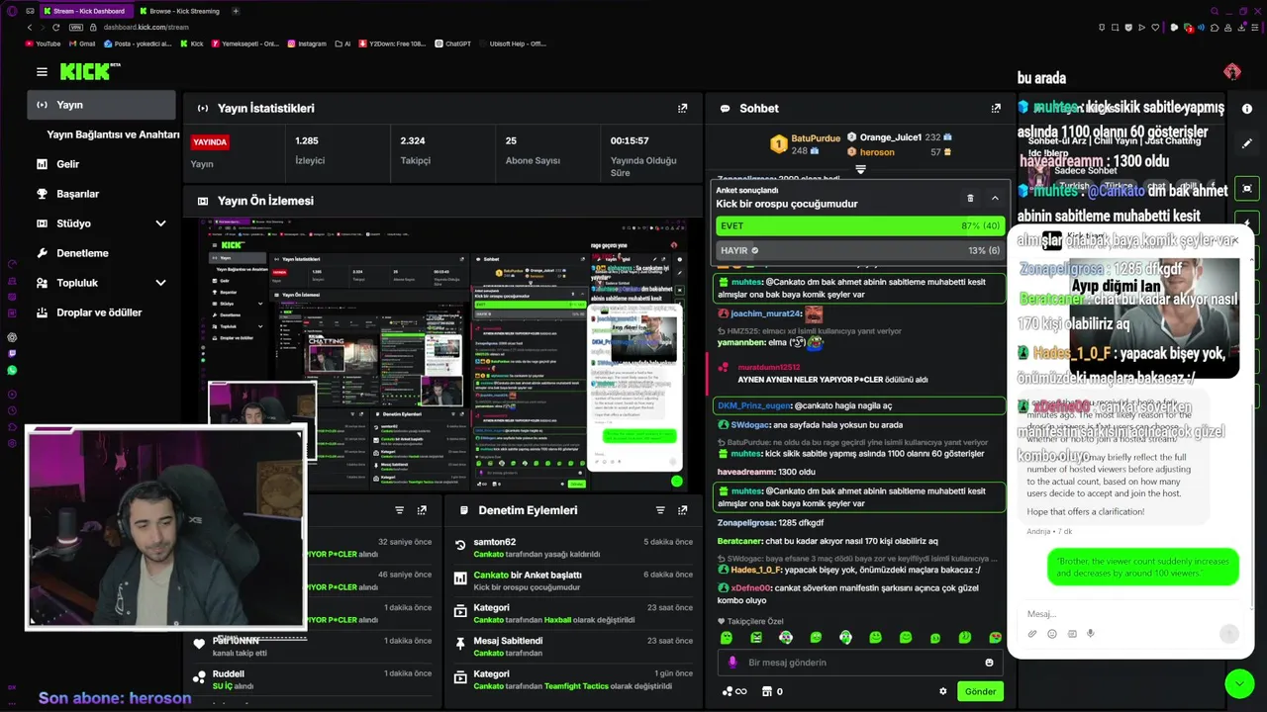
Task: Click the profile avatar at top right
Action: tap(1231, 71)
